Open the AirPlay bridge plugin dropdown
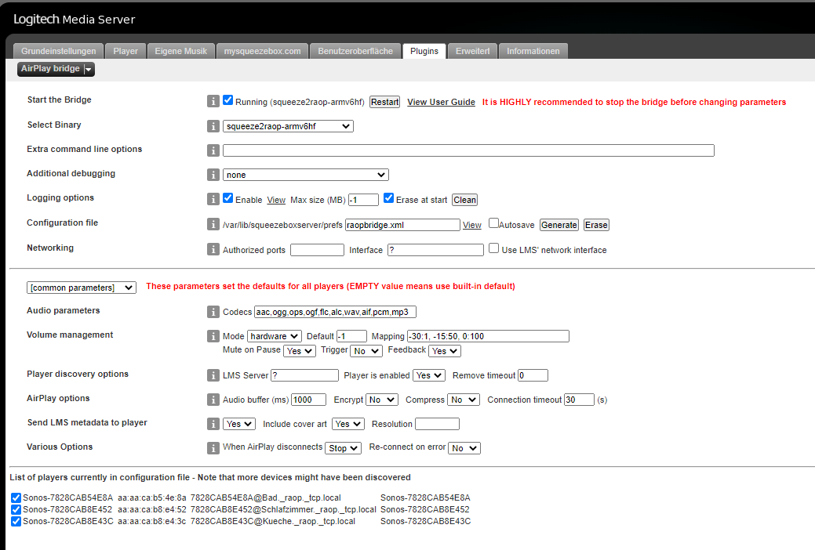The image size is (815, 550). coord(56,69)
